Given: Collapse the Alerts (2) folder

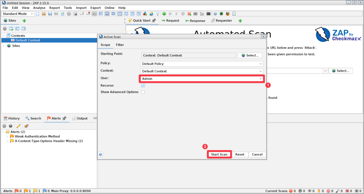Looking at the screenshot, I should (3, 132).
